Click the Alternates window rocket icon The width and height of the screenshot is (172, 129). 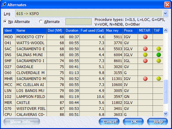[x=4, y=5]
